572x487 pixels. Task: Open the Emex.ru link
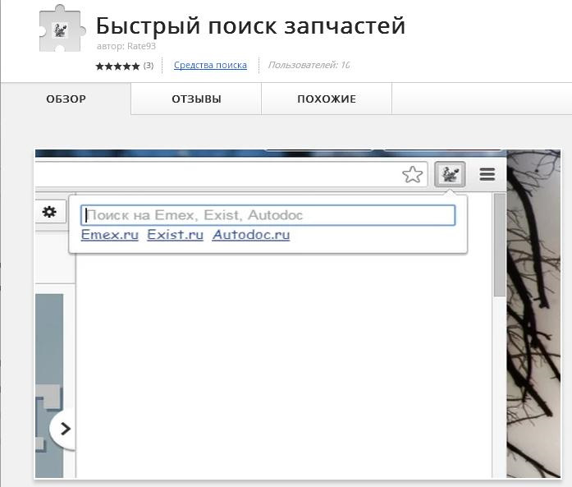[x=110, y=235]
